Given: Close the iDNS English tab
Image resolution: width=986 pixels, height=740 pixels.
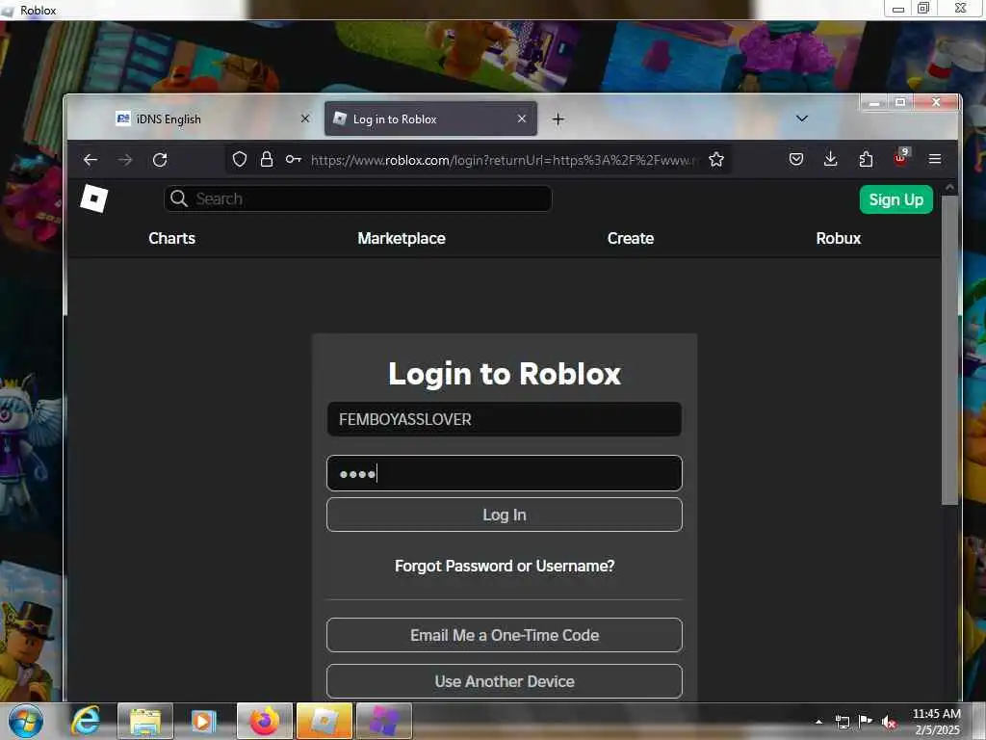Looking at the screenshot, I should 305,119.
